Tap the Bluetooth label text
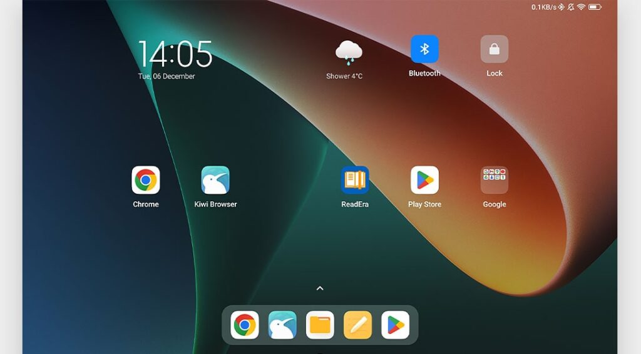This screenshot has height=354, width=641. point(424,74)
